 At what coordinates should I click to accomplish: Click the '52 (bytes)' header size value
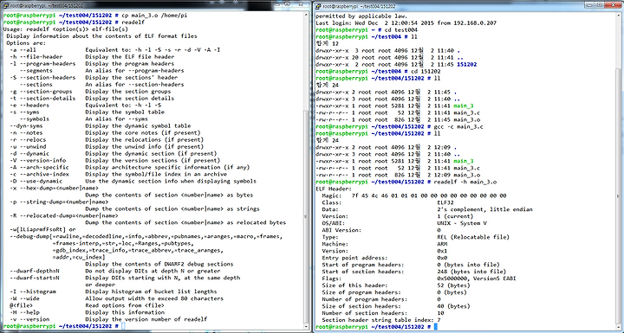(x=453, y=285)
